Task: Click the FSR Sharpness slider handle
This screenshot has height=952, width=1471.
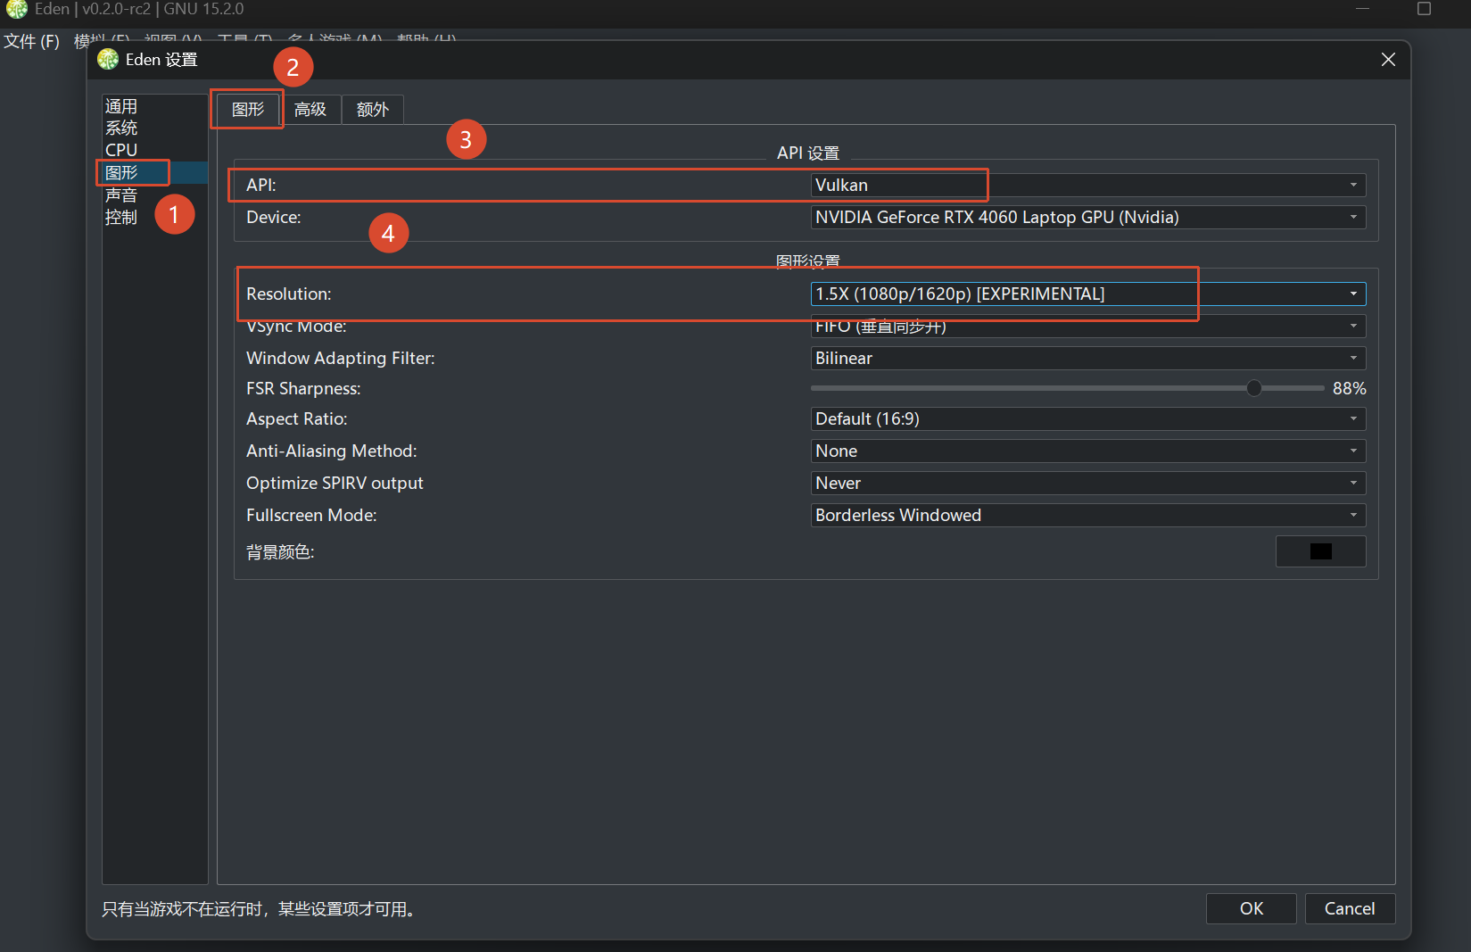Action: coord(1253,388)
